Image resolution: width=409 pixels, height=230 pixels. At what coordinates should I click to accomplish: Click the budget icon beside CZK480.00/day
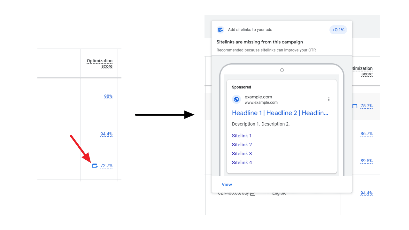(253, 193)
